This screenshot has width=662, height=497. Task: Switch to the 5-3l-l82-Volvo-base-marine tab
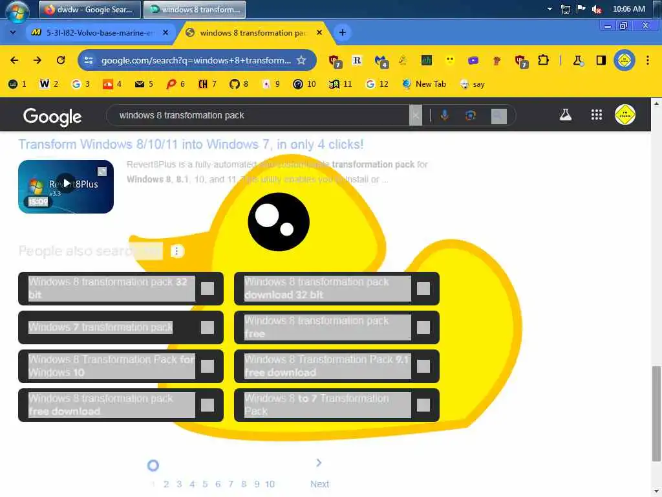coord(100,32)
